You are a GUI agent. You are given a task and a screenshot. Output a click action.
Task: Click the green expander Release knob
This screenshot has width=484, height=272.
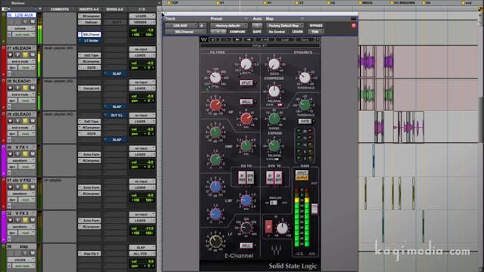coord(274,146)
